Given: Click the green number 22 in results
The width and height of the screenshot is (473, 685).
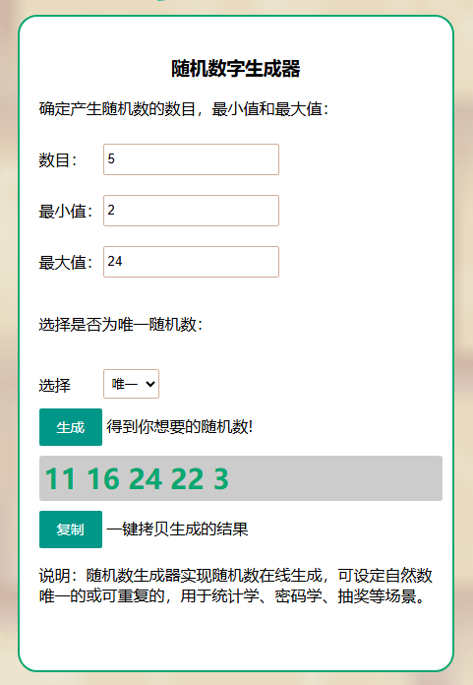Looking at the screenshot, I should coord(187,478).
